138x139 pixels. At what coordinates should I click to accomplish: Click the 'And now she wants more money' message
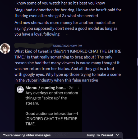(66, 28)
